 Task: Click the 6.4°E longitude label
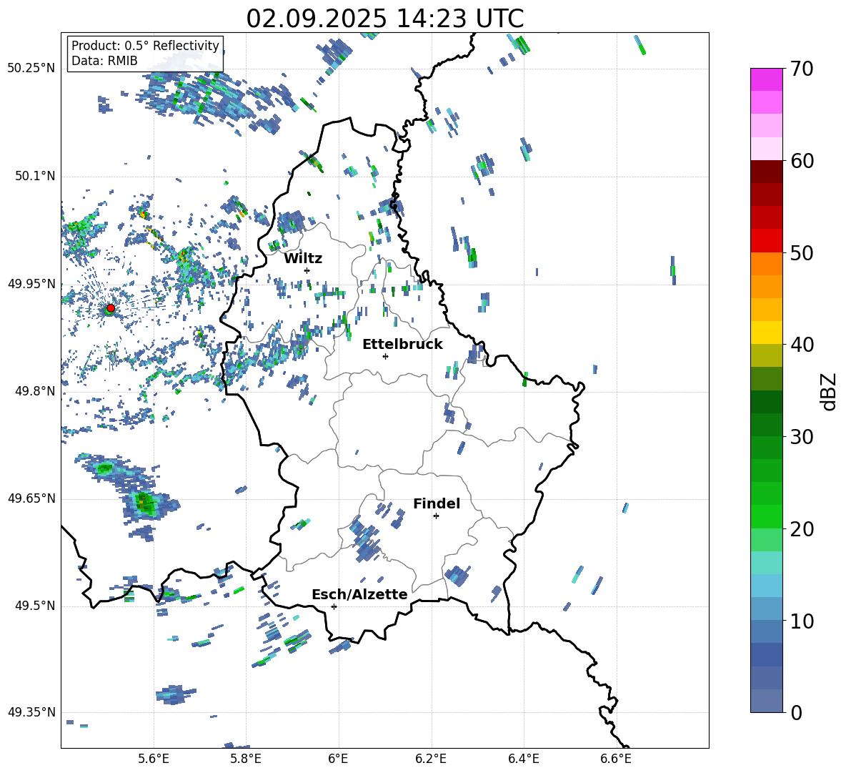524,759
